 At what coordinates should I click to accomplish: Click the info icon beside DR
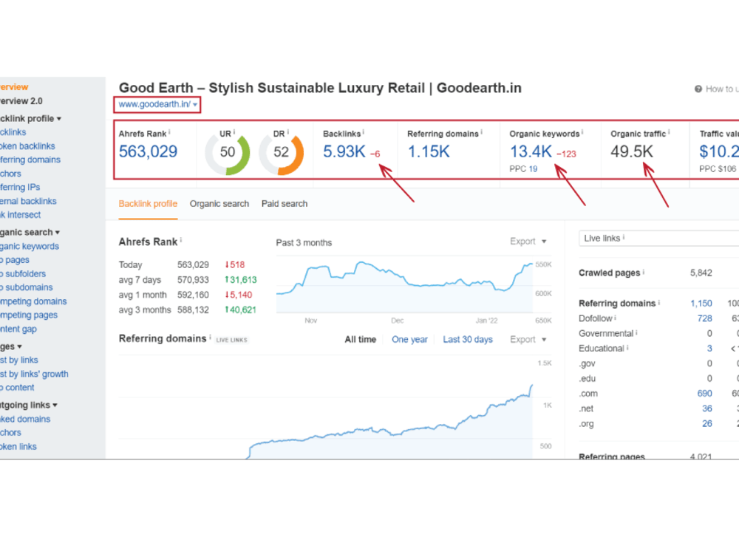288,132
